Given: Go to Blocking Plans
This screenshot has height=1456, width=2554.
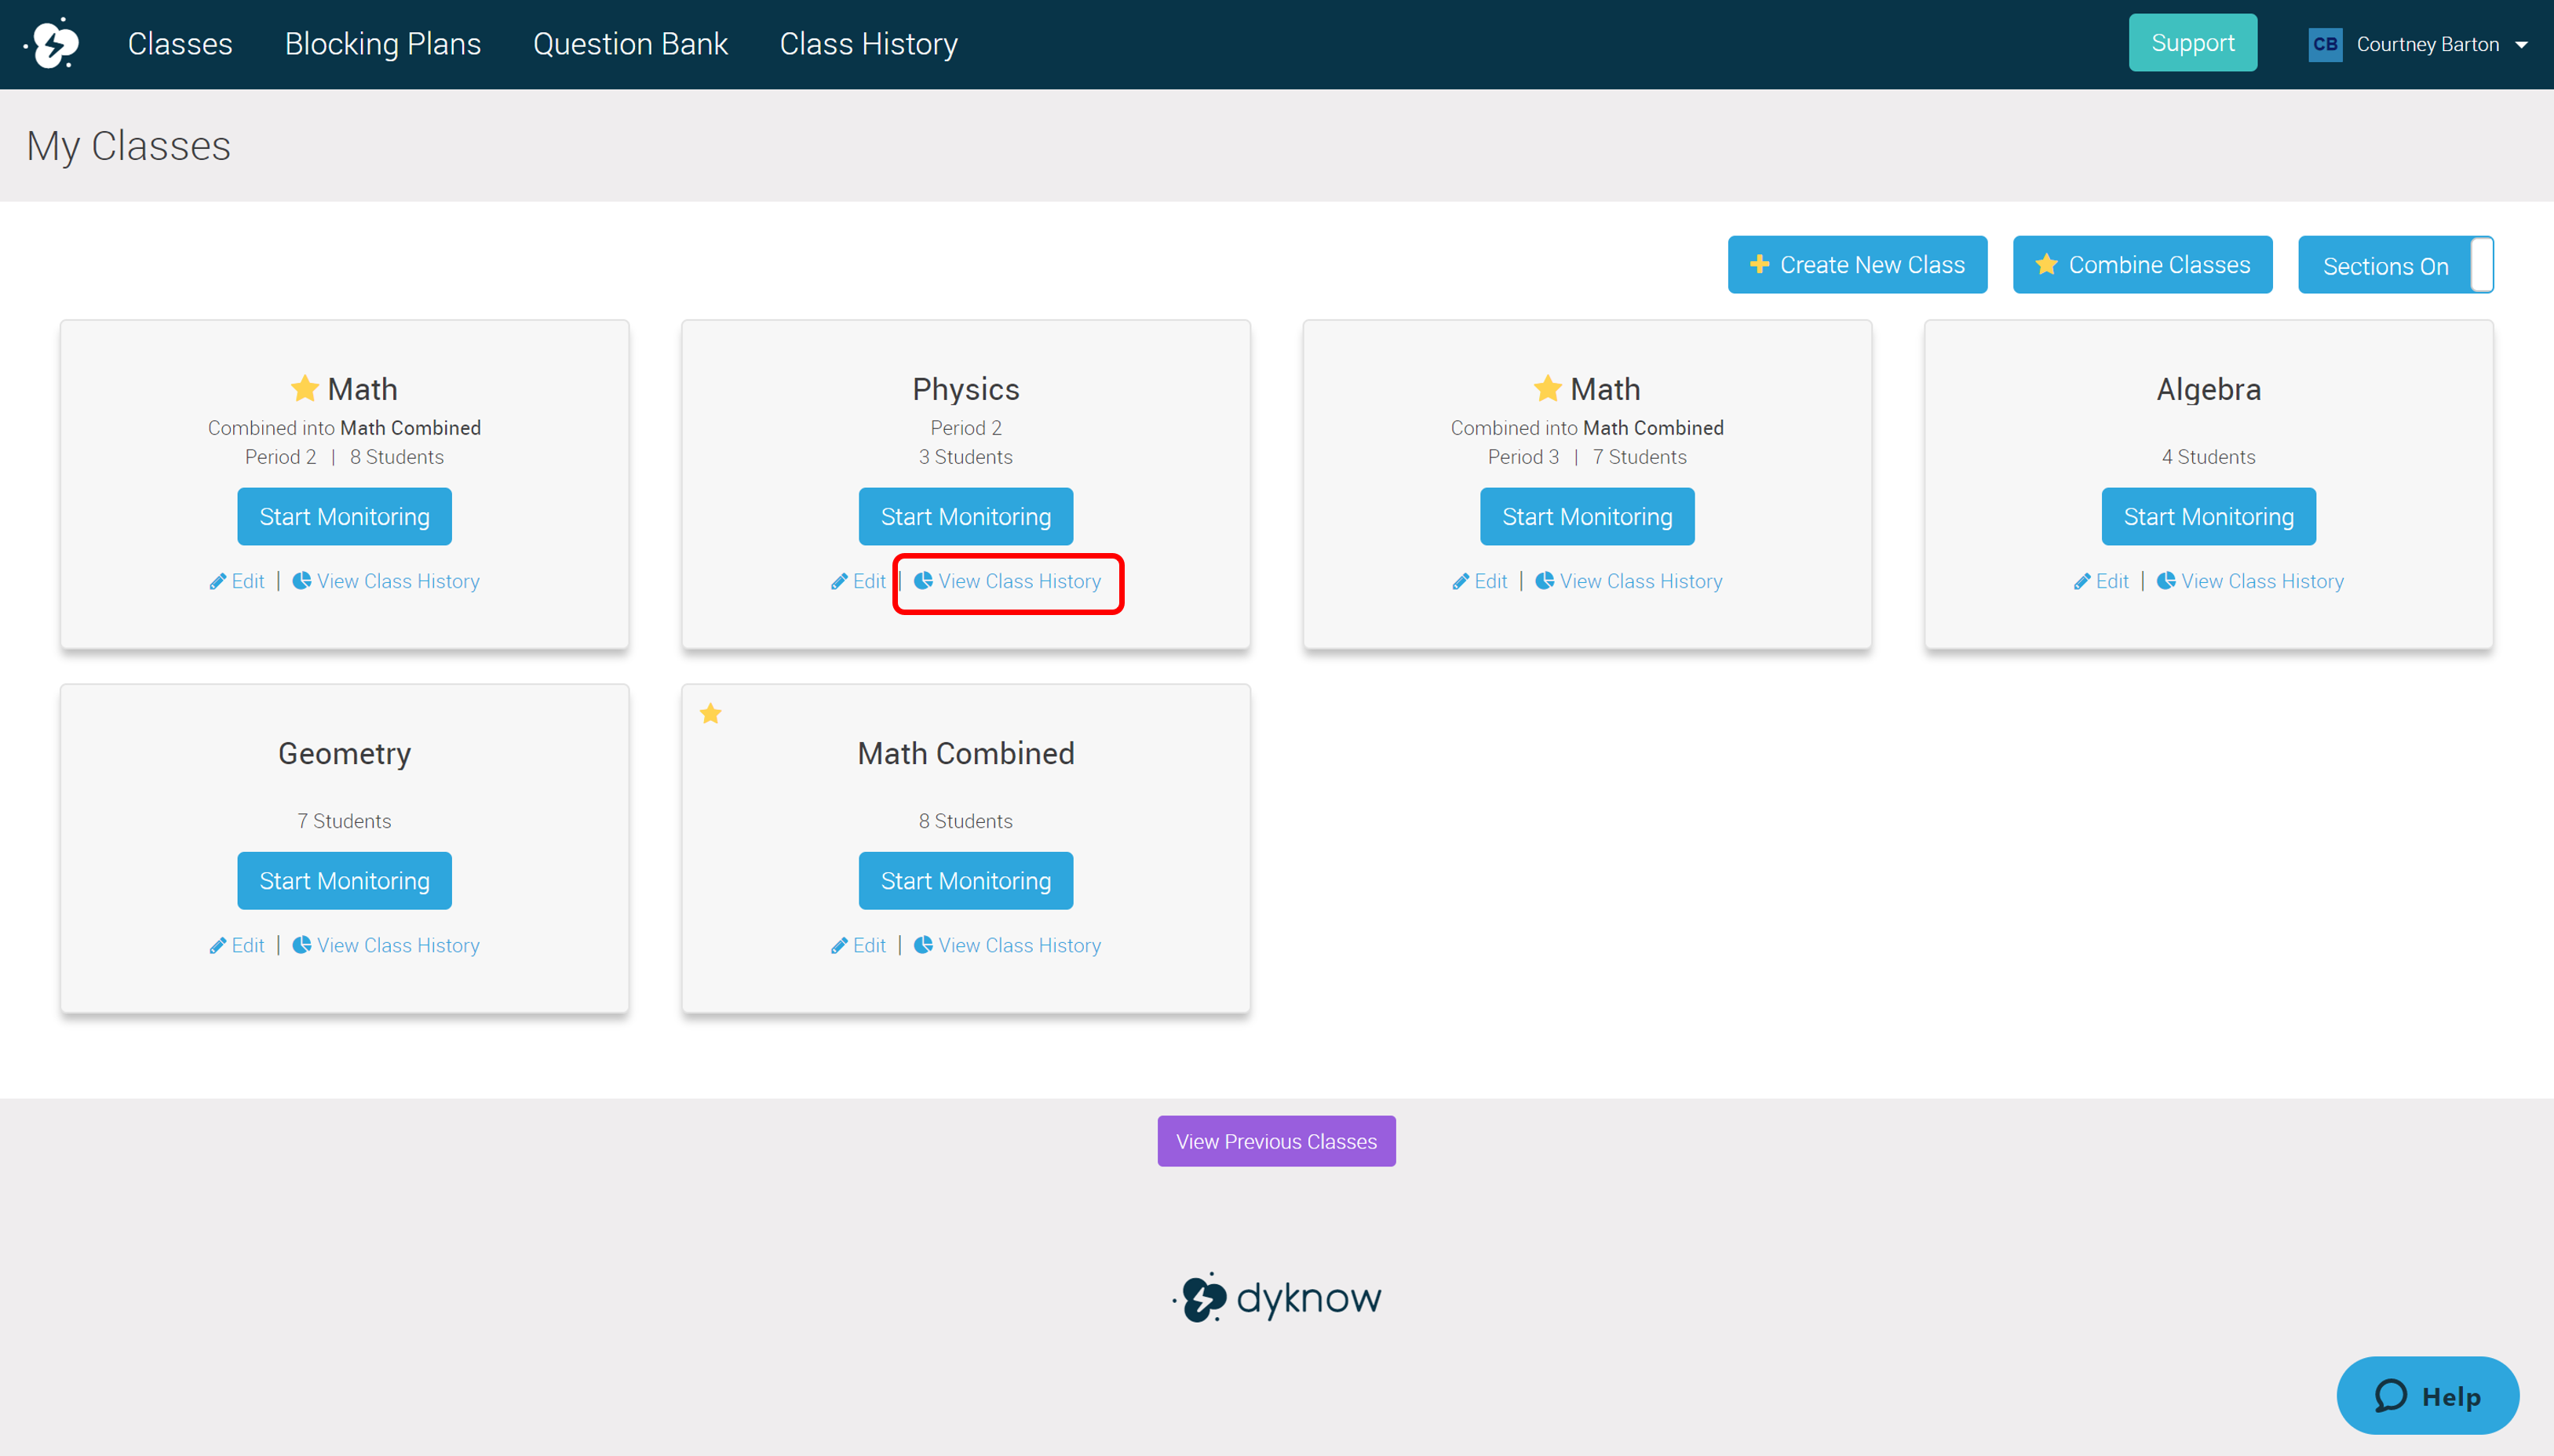Looking at the screenshot, I should 382,44.
